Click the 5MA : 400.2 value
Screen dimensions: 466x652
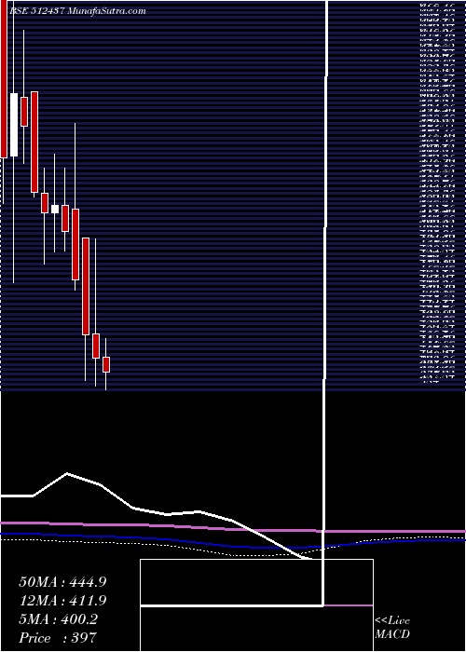click(58, 619)
